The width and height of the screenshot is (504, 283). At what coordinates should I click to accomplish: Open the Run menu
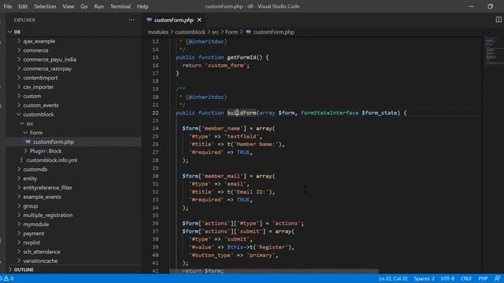click(x=99, y=6)
